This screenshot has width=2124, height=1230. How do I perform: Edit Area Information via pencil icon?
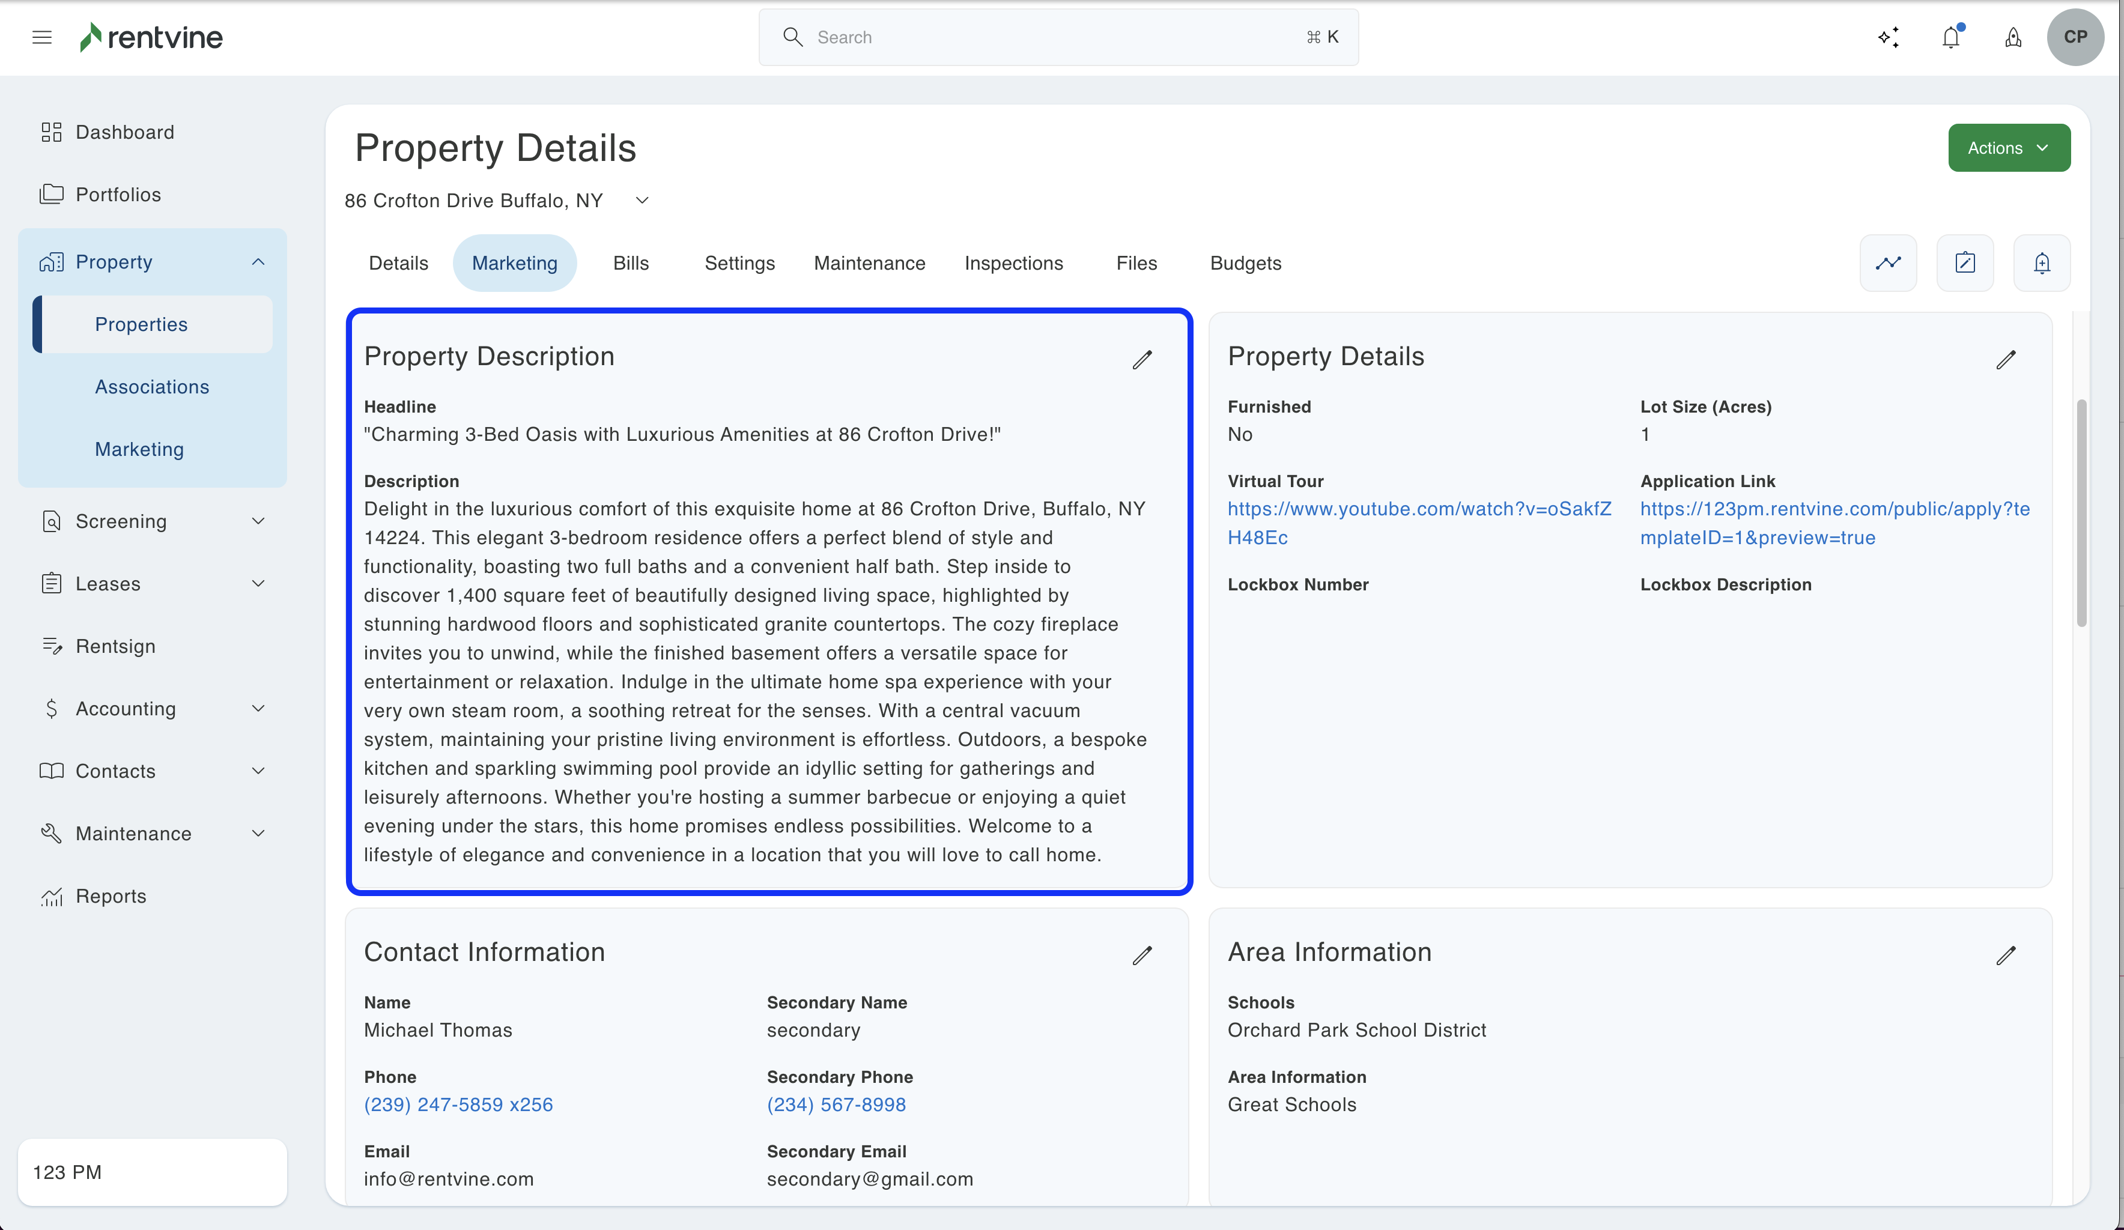coord(2006,956)
